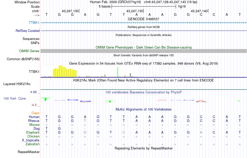Click the Elephant species label
The width and height of the screenshot is (247, 158).
33,132
